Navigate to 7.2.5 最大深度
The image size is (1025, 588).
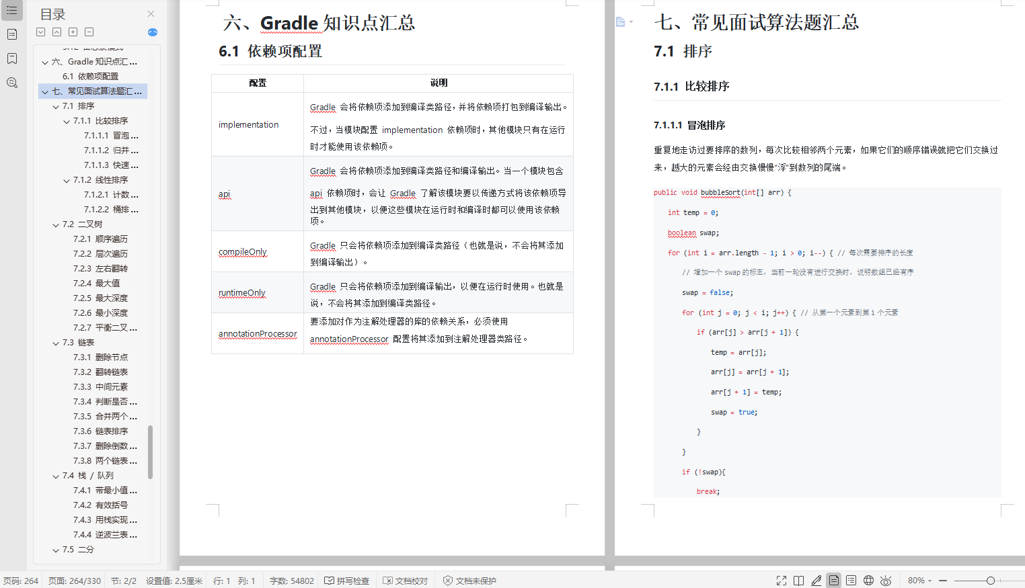coord(100,298)
